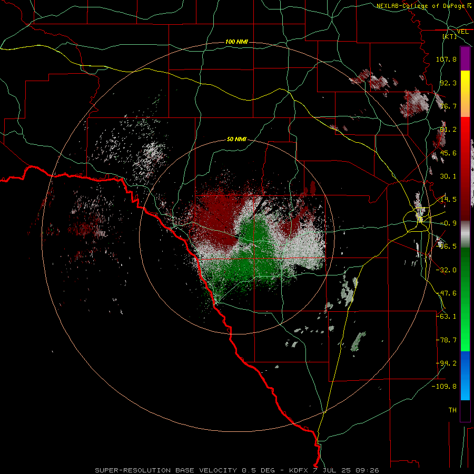
Task: Click the -78.7 velocity scale value
Action: click(446, 340)
